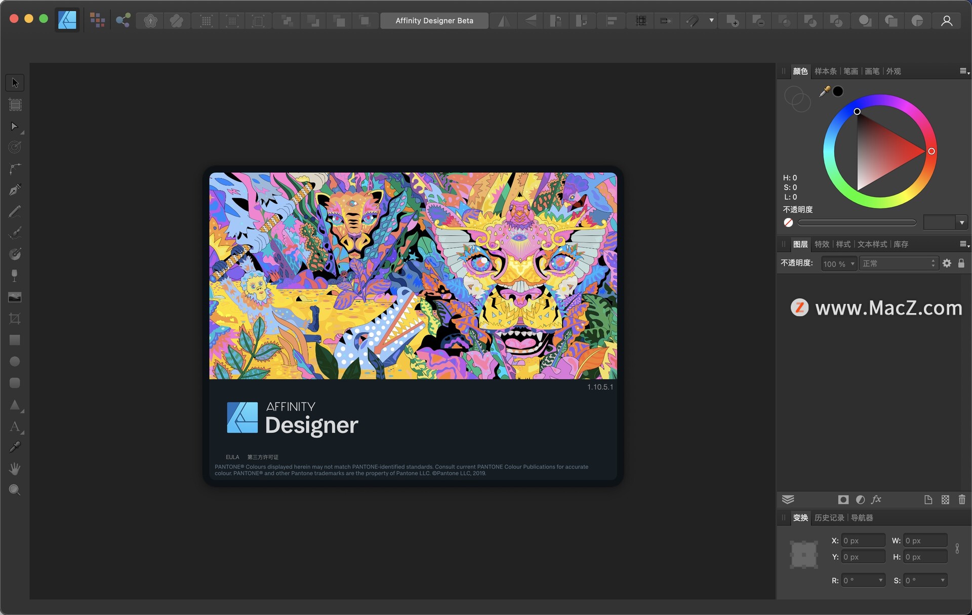Select the Place Image tool
This screenshot has width=972, height=615.
click(15, 297)
